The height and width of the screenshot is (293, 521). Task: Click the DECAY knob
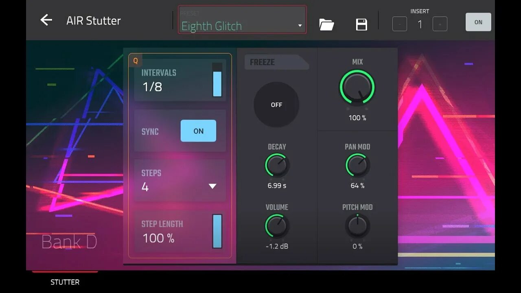pyautogui.click(x=277, y=165)
